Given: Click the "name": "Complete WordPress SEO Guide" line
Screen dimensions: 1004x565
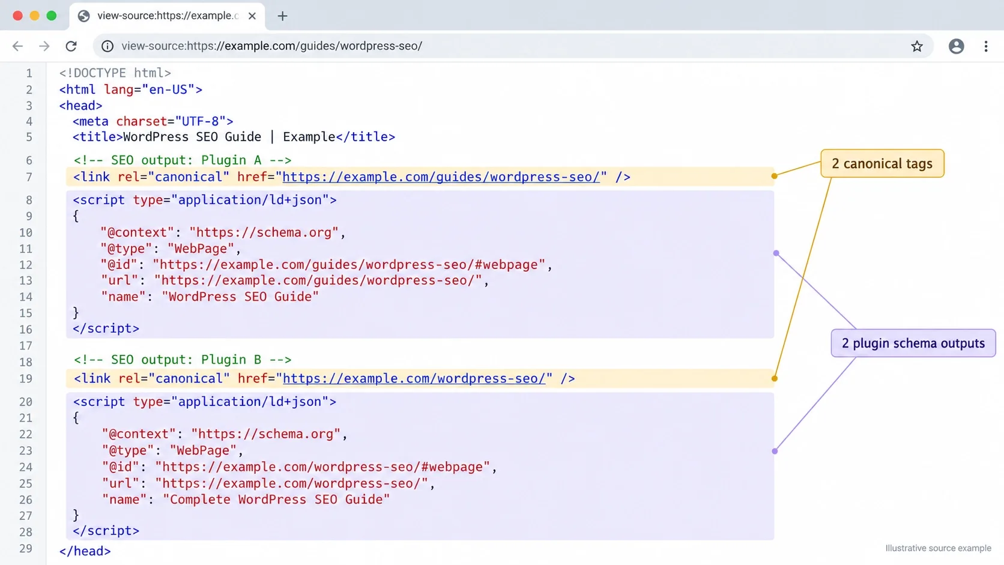Looking at the screenshot, I should pos(246,500).
